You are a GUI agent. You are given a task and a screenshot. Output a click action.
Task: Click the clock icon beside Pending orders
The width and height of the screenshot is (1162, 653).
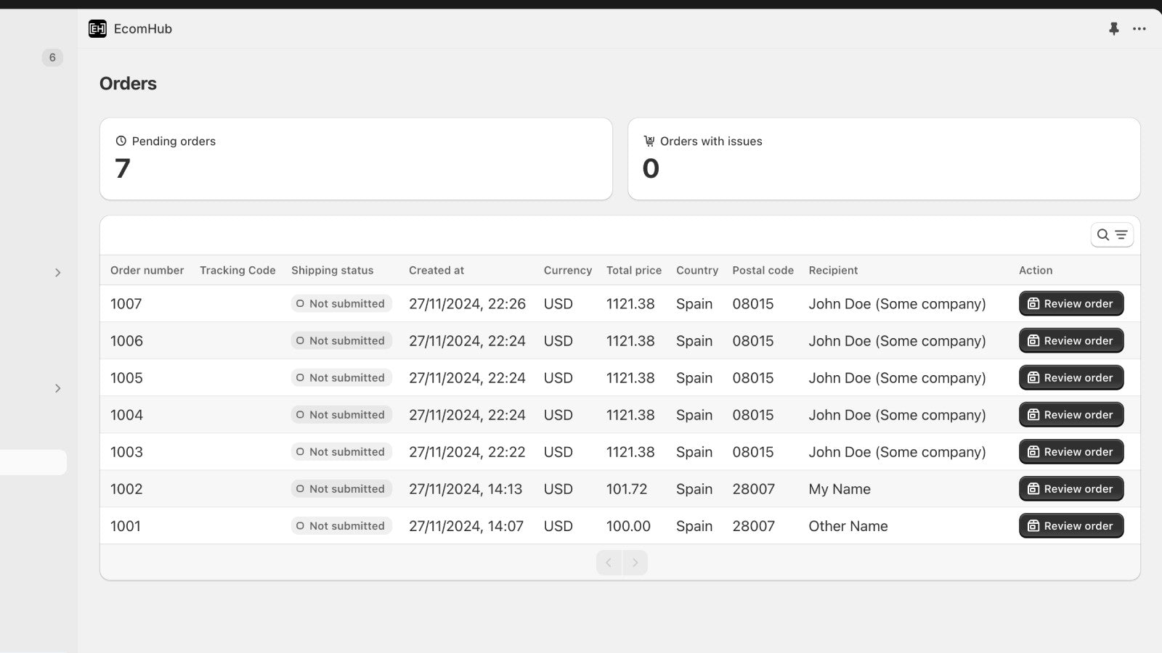pyautogui.click(x=121, y=141)
